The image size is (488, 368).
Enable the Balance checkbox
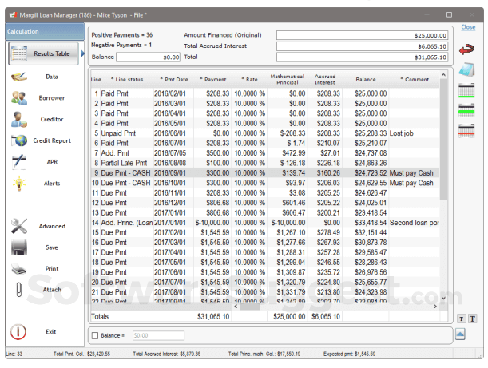[96, 335]
